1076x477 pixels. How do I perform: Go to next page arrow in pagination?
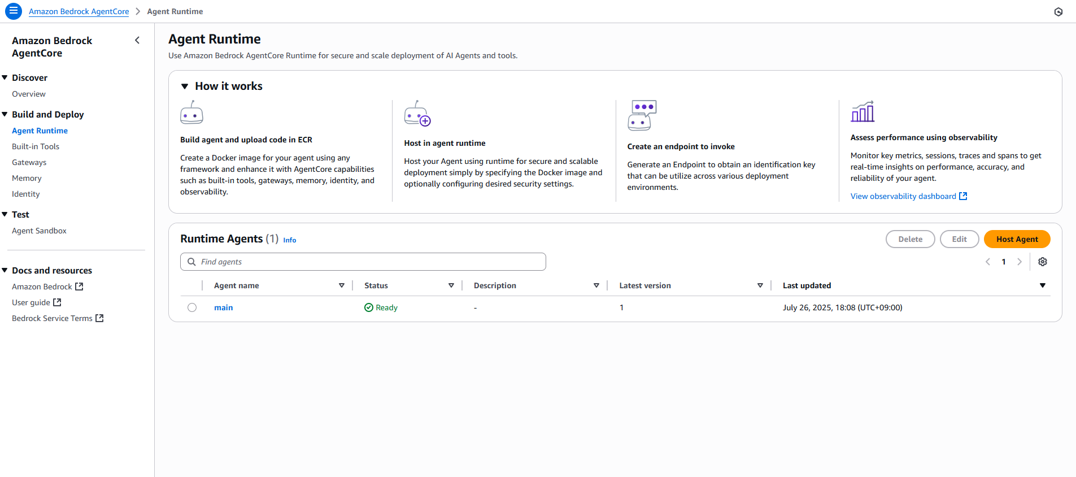coord(1020,262)
